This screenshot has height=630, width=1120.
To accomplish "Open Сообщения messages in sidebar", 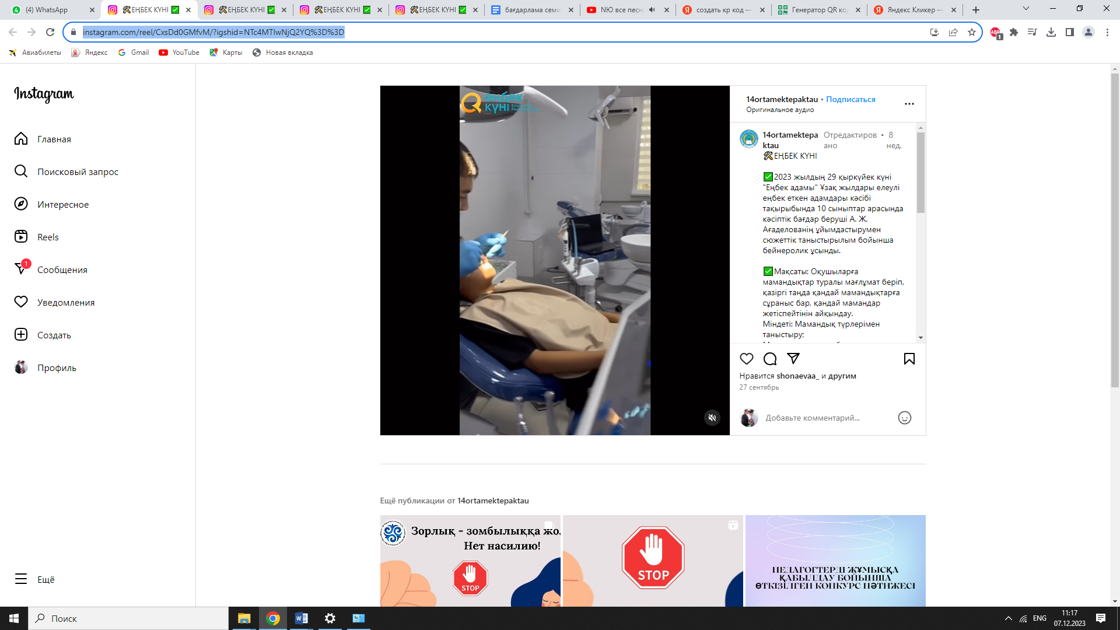I will tap(62, 269).
